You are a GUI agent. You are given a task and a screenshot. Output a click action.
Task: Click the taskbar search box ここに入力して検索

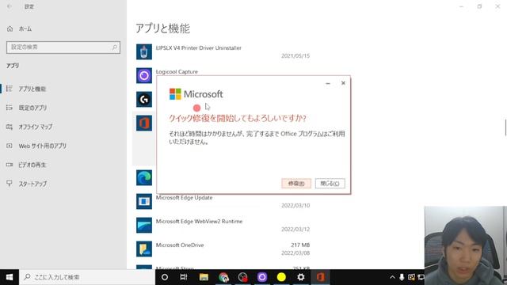(87, 277)
